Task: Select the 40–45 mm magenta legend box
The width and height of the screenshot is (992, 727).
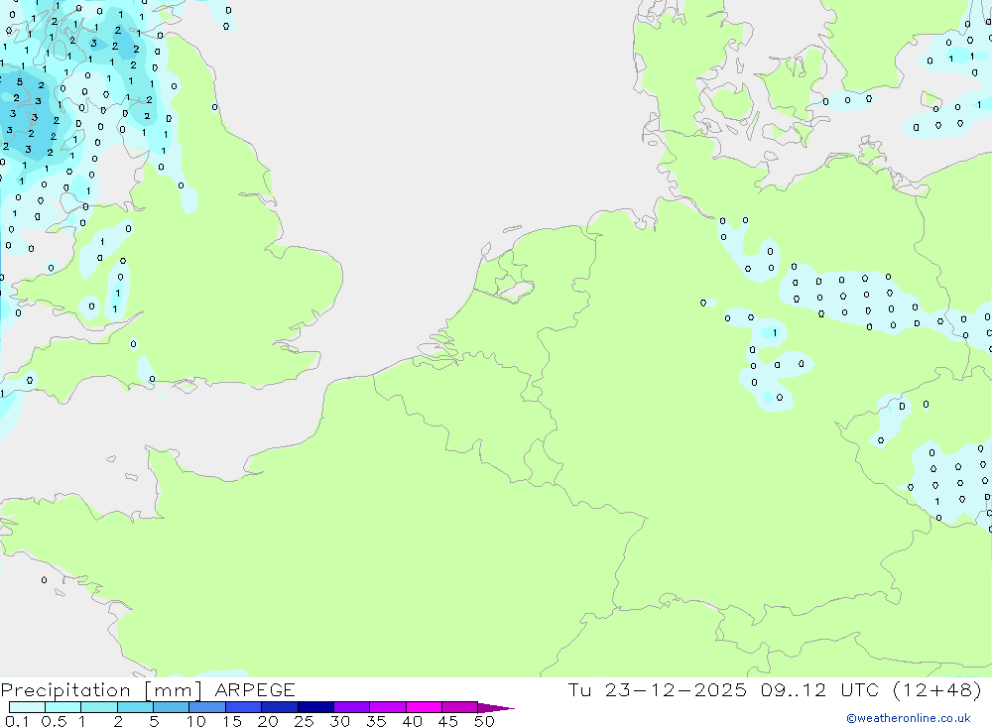Action: [x=424, y=707]
